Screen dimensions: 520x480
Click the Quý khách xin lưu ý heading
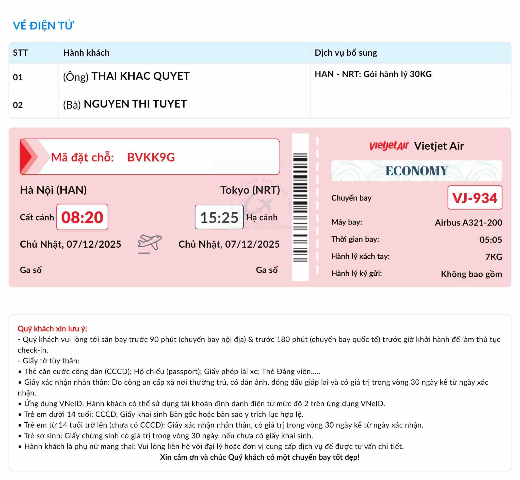[x=52, y=328]
